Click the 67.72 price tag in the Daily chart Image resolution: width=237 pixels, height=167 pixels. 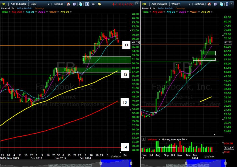[136, 43]
